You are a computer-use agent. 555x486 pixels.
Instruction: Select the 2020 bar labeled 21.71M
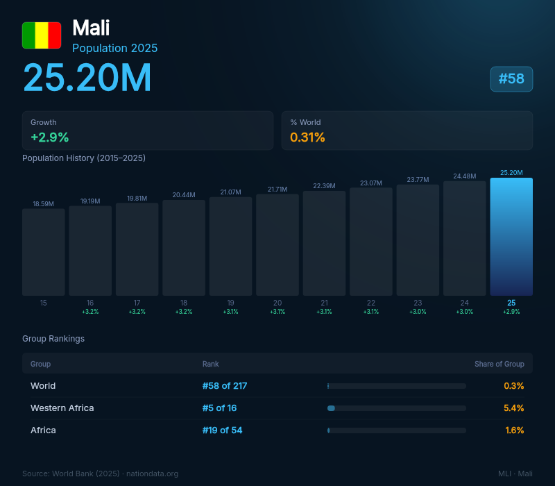click(x=277, y=245)
